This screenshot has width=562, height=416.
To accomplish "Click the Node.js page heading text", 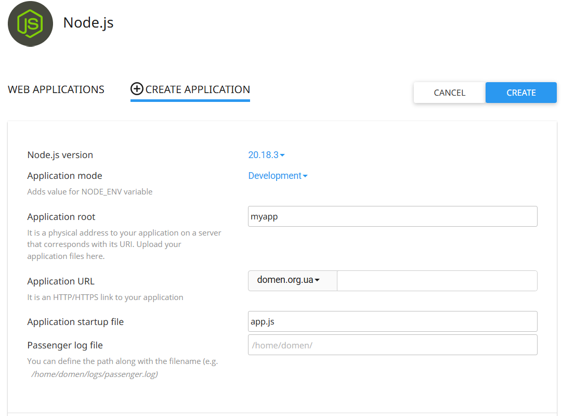I will coord(88,22).
